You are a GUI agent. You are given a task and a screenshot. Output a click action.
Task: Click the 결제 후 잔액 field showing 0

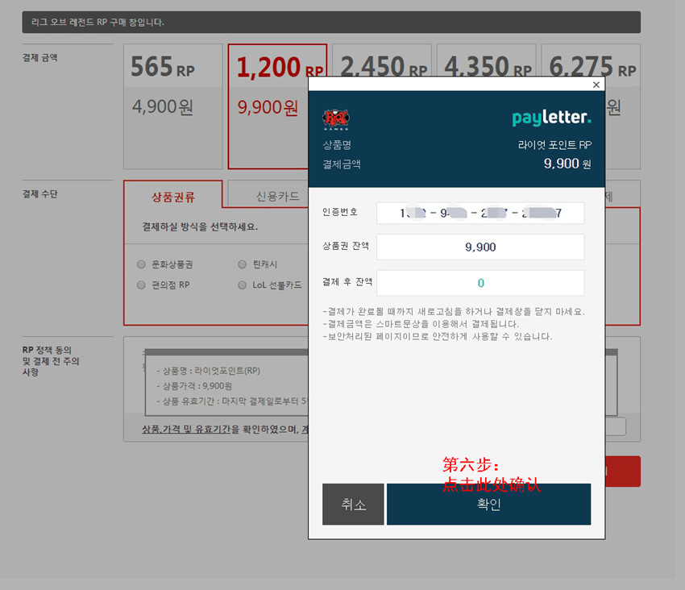(480, 283)
